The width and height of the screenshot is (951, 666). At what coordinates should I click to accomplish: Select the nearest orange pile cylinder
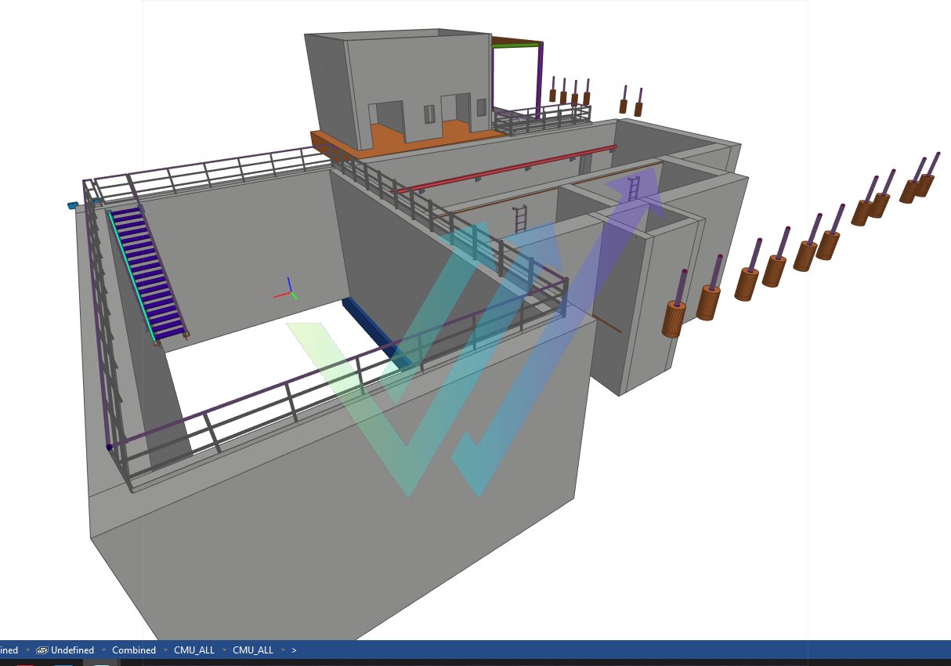[674, 317]
